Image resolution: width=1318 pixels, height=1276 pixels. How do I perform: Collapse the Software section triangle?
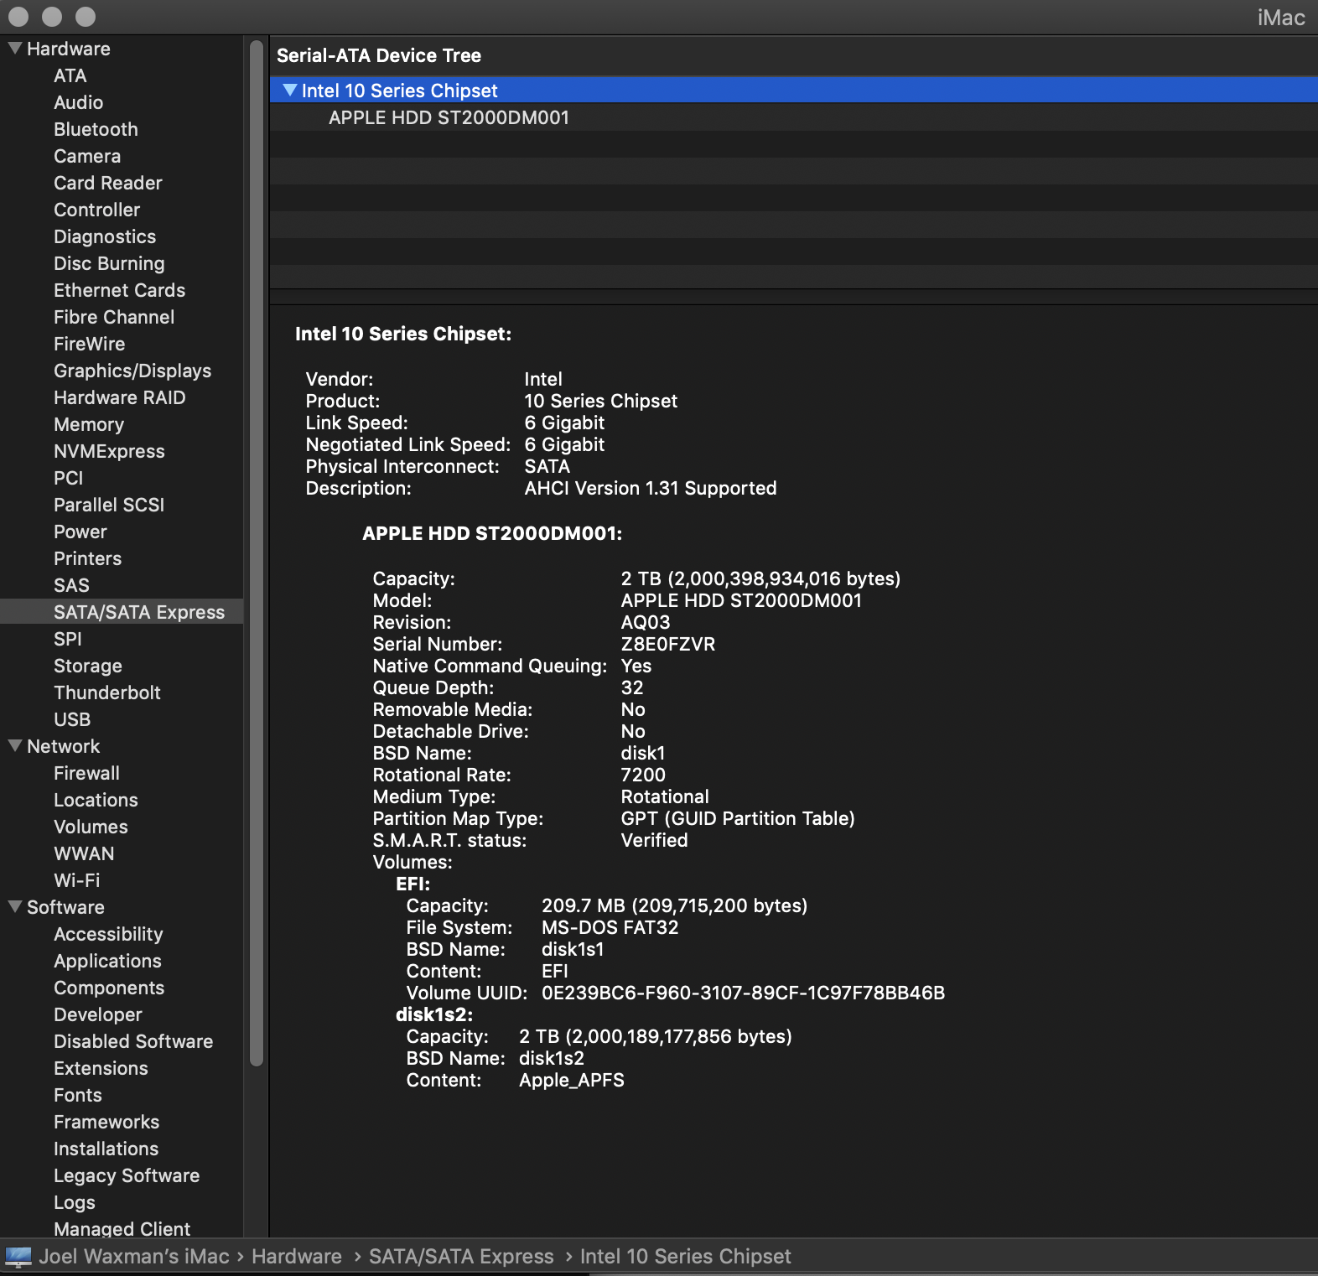tap(15, 907)
